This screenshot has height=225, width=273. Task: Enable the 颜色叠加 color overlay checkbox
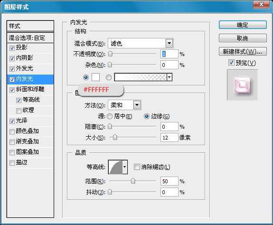[12, 131]
